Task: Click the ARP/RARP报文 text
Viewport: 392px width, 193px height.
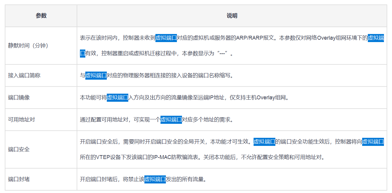Action: [255, 38]
